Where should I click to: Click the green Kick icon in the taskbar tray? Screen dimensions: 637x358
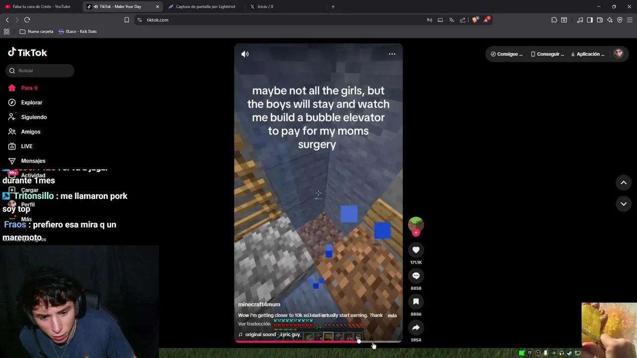(x=522, y=353)
